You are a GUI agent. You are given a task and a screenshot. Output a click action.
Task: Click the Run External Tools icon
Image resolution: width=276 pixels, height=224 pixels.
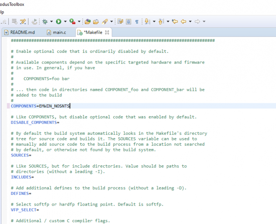coord(72,21)
